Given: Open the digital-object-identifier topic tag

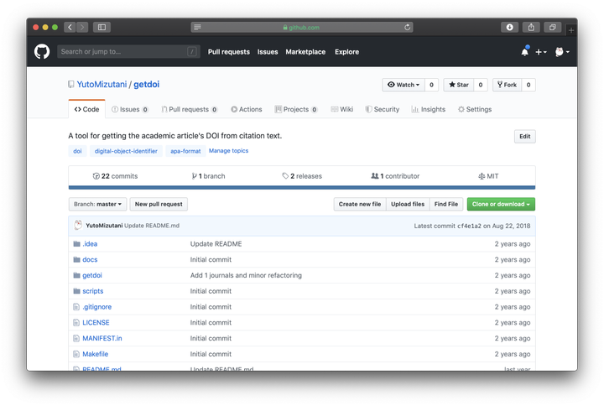Looking at the screenshot, I should pos(126,151).
